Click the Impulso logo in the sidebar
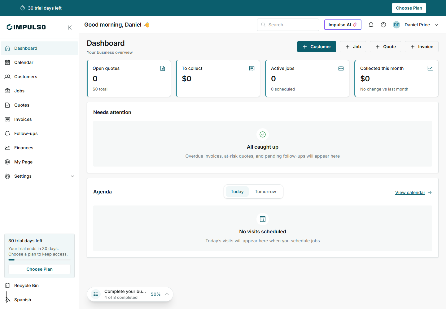446x309 pixels. (26, 27)
